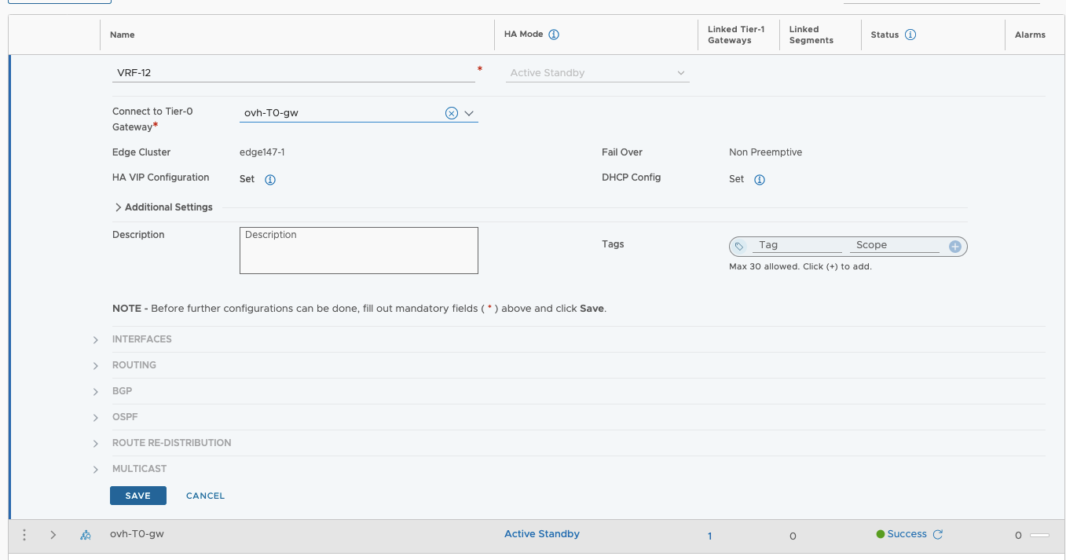Expand the ovh-T0-gw gateway row
Image resolution: width=1066 pixels, height=560 pixels.
tap(53, 535)
